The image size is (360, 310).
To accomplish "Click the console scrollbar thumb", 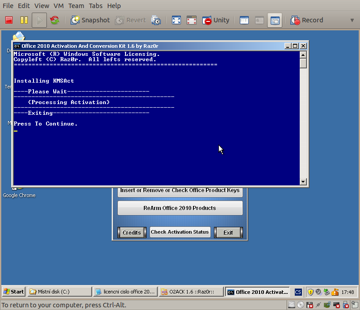I will pos(303,63).
